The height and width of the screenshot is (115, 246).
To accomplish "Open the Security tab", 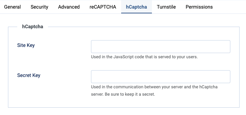I will (39, 7).
